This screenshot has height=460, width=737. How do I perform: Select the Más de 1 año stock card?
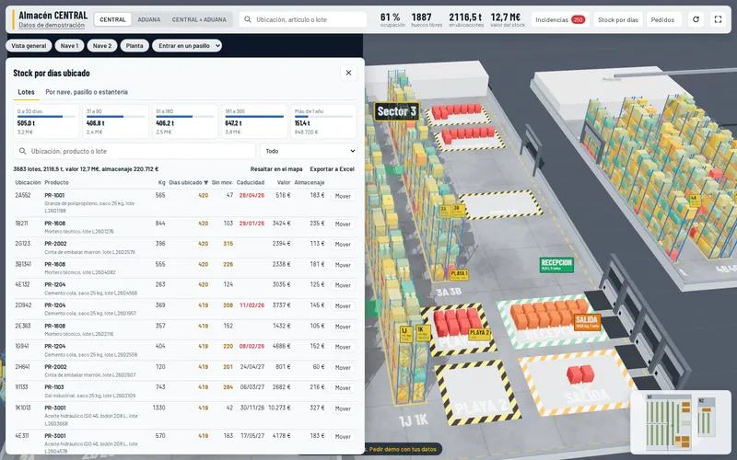coord(323,121)
